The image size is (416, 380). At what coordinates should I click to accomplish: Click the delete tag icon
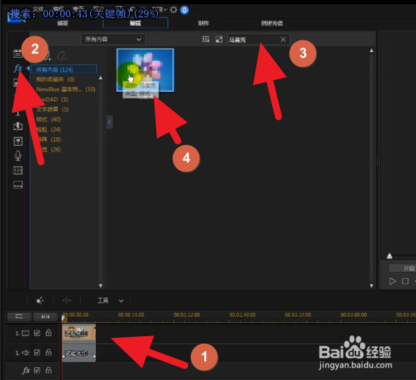pos(62,56)
